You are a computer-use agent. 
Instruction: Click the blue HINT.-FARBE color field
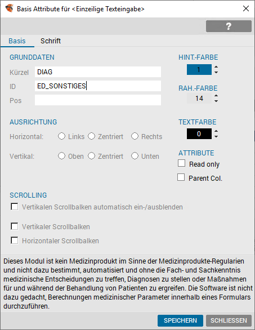[x=199, y=70]
